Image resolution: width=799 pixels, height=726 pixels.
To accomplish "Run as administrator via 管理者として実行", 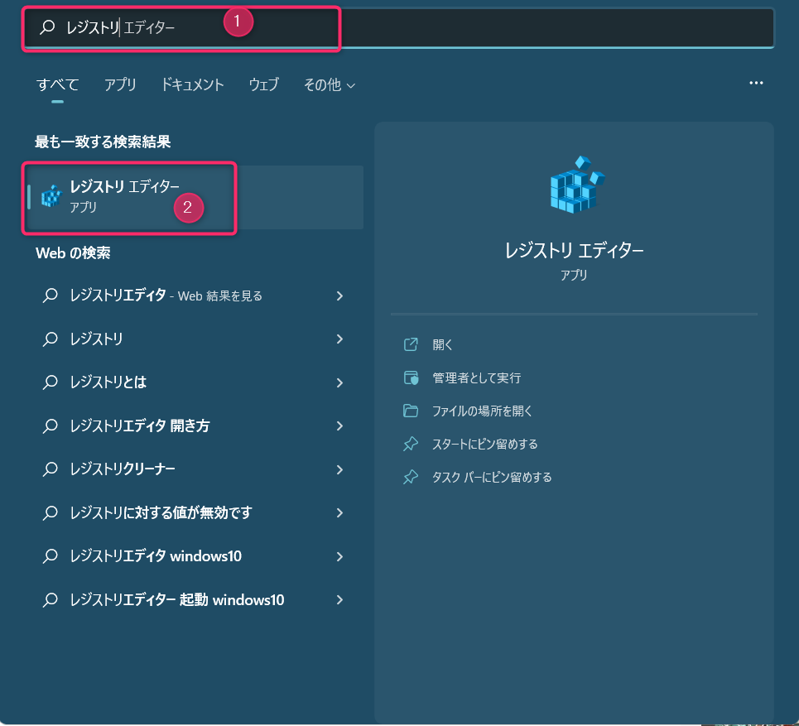I will pos(476,377).
